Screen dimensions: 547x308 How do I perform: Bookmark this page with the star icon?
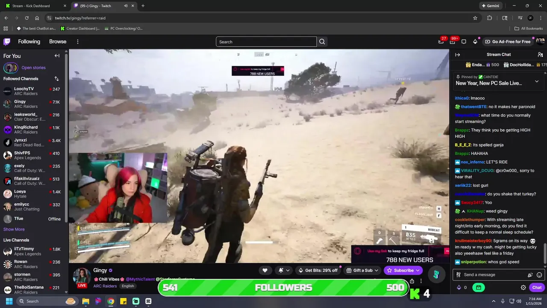[x=475, y=18]
